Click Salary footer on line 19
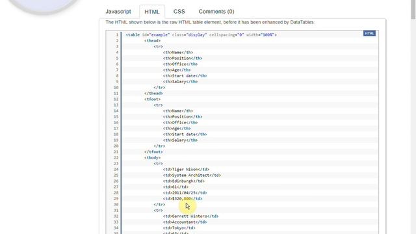Screen dimensions: 416x234 180,140
